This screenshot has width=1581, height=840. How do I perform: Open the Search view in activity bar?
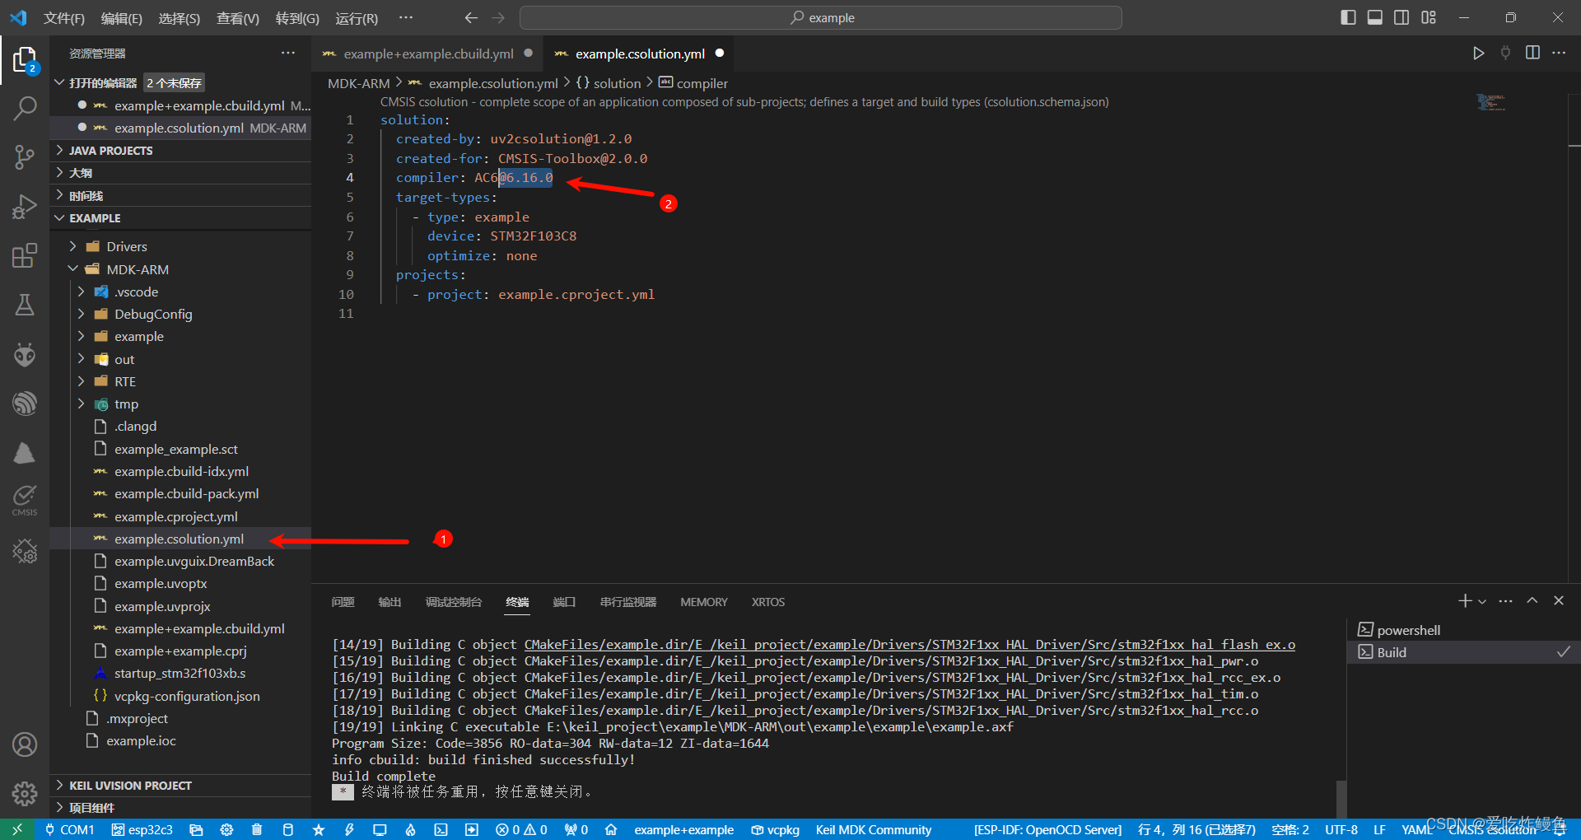(25, 108)
